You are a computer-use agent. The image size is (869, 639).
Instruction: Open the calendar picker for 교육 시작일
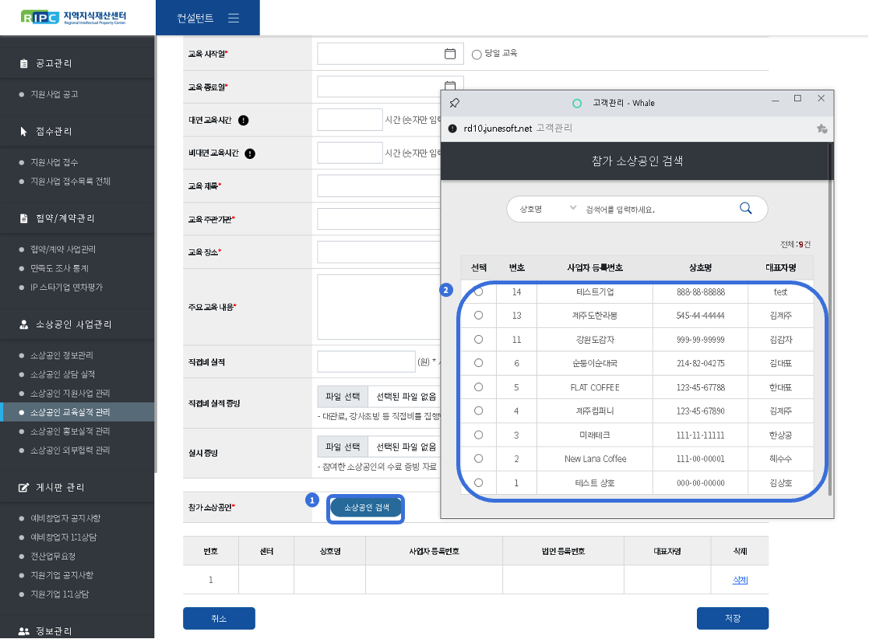tap(449, 54)
